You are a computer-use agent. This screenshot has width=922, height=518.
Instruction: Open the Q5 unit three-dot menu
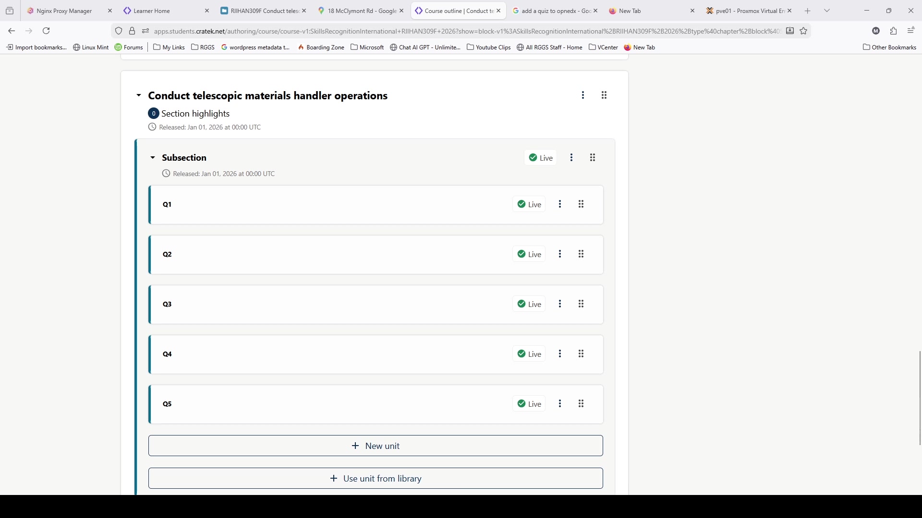click(560, 404)
